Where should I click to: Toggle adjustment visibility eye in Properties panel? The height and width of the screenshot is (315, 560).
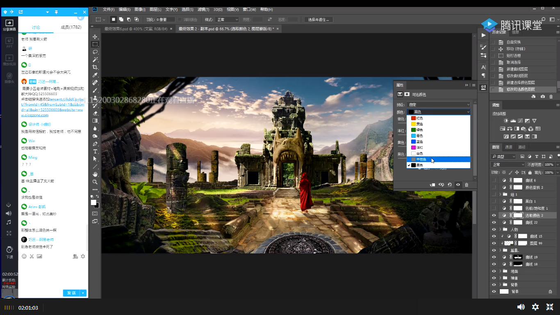(458, 185)
